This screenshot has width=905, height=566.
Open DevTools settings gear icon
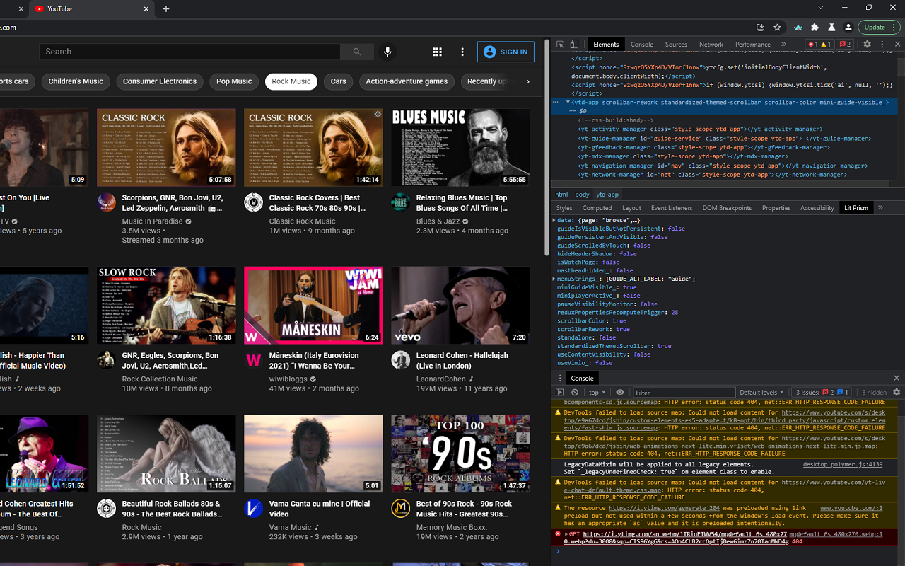[x=868, y=44]
